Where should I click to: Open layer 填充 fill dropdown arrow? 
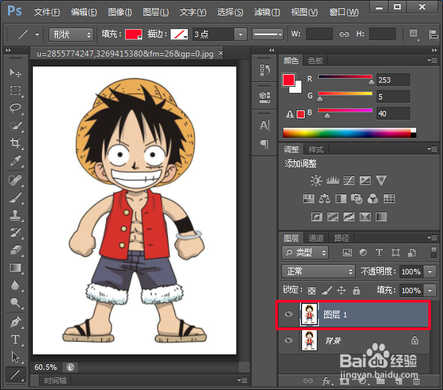(x=430, y=290)
